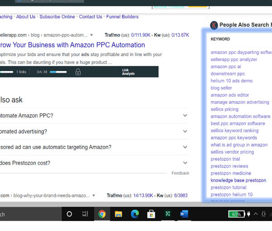Viewport: 272px width, 231px height.
Task: Click traffic value 14/13.90K
Action: point(143,196)
